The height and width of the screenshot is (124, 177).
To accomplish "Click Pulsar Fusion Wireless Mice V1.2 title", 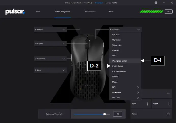I will pyautogui.click(x=79, y=3).
